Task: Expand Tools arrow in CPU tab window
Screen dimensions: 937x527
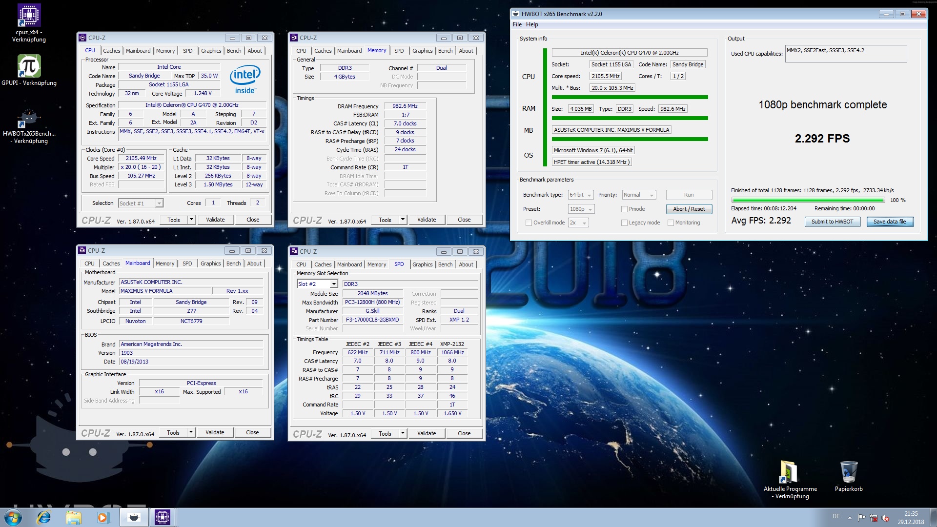Action: tap(191, 220)
